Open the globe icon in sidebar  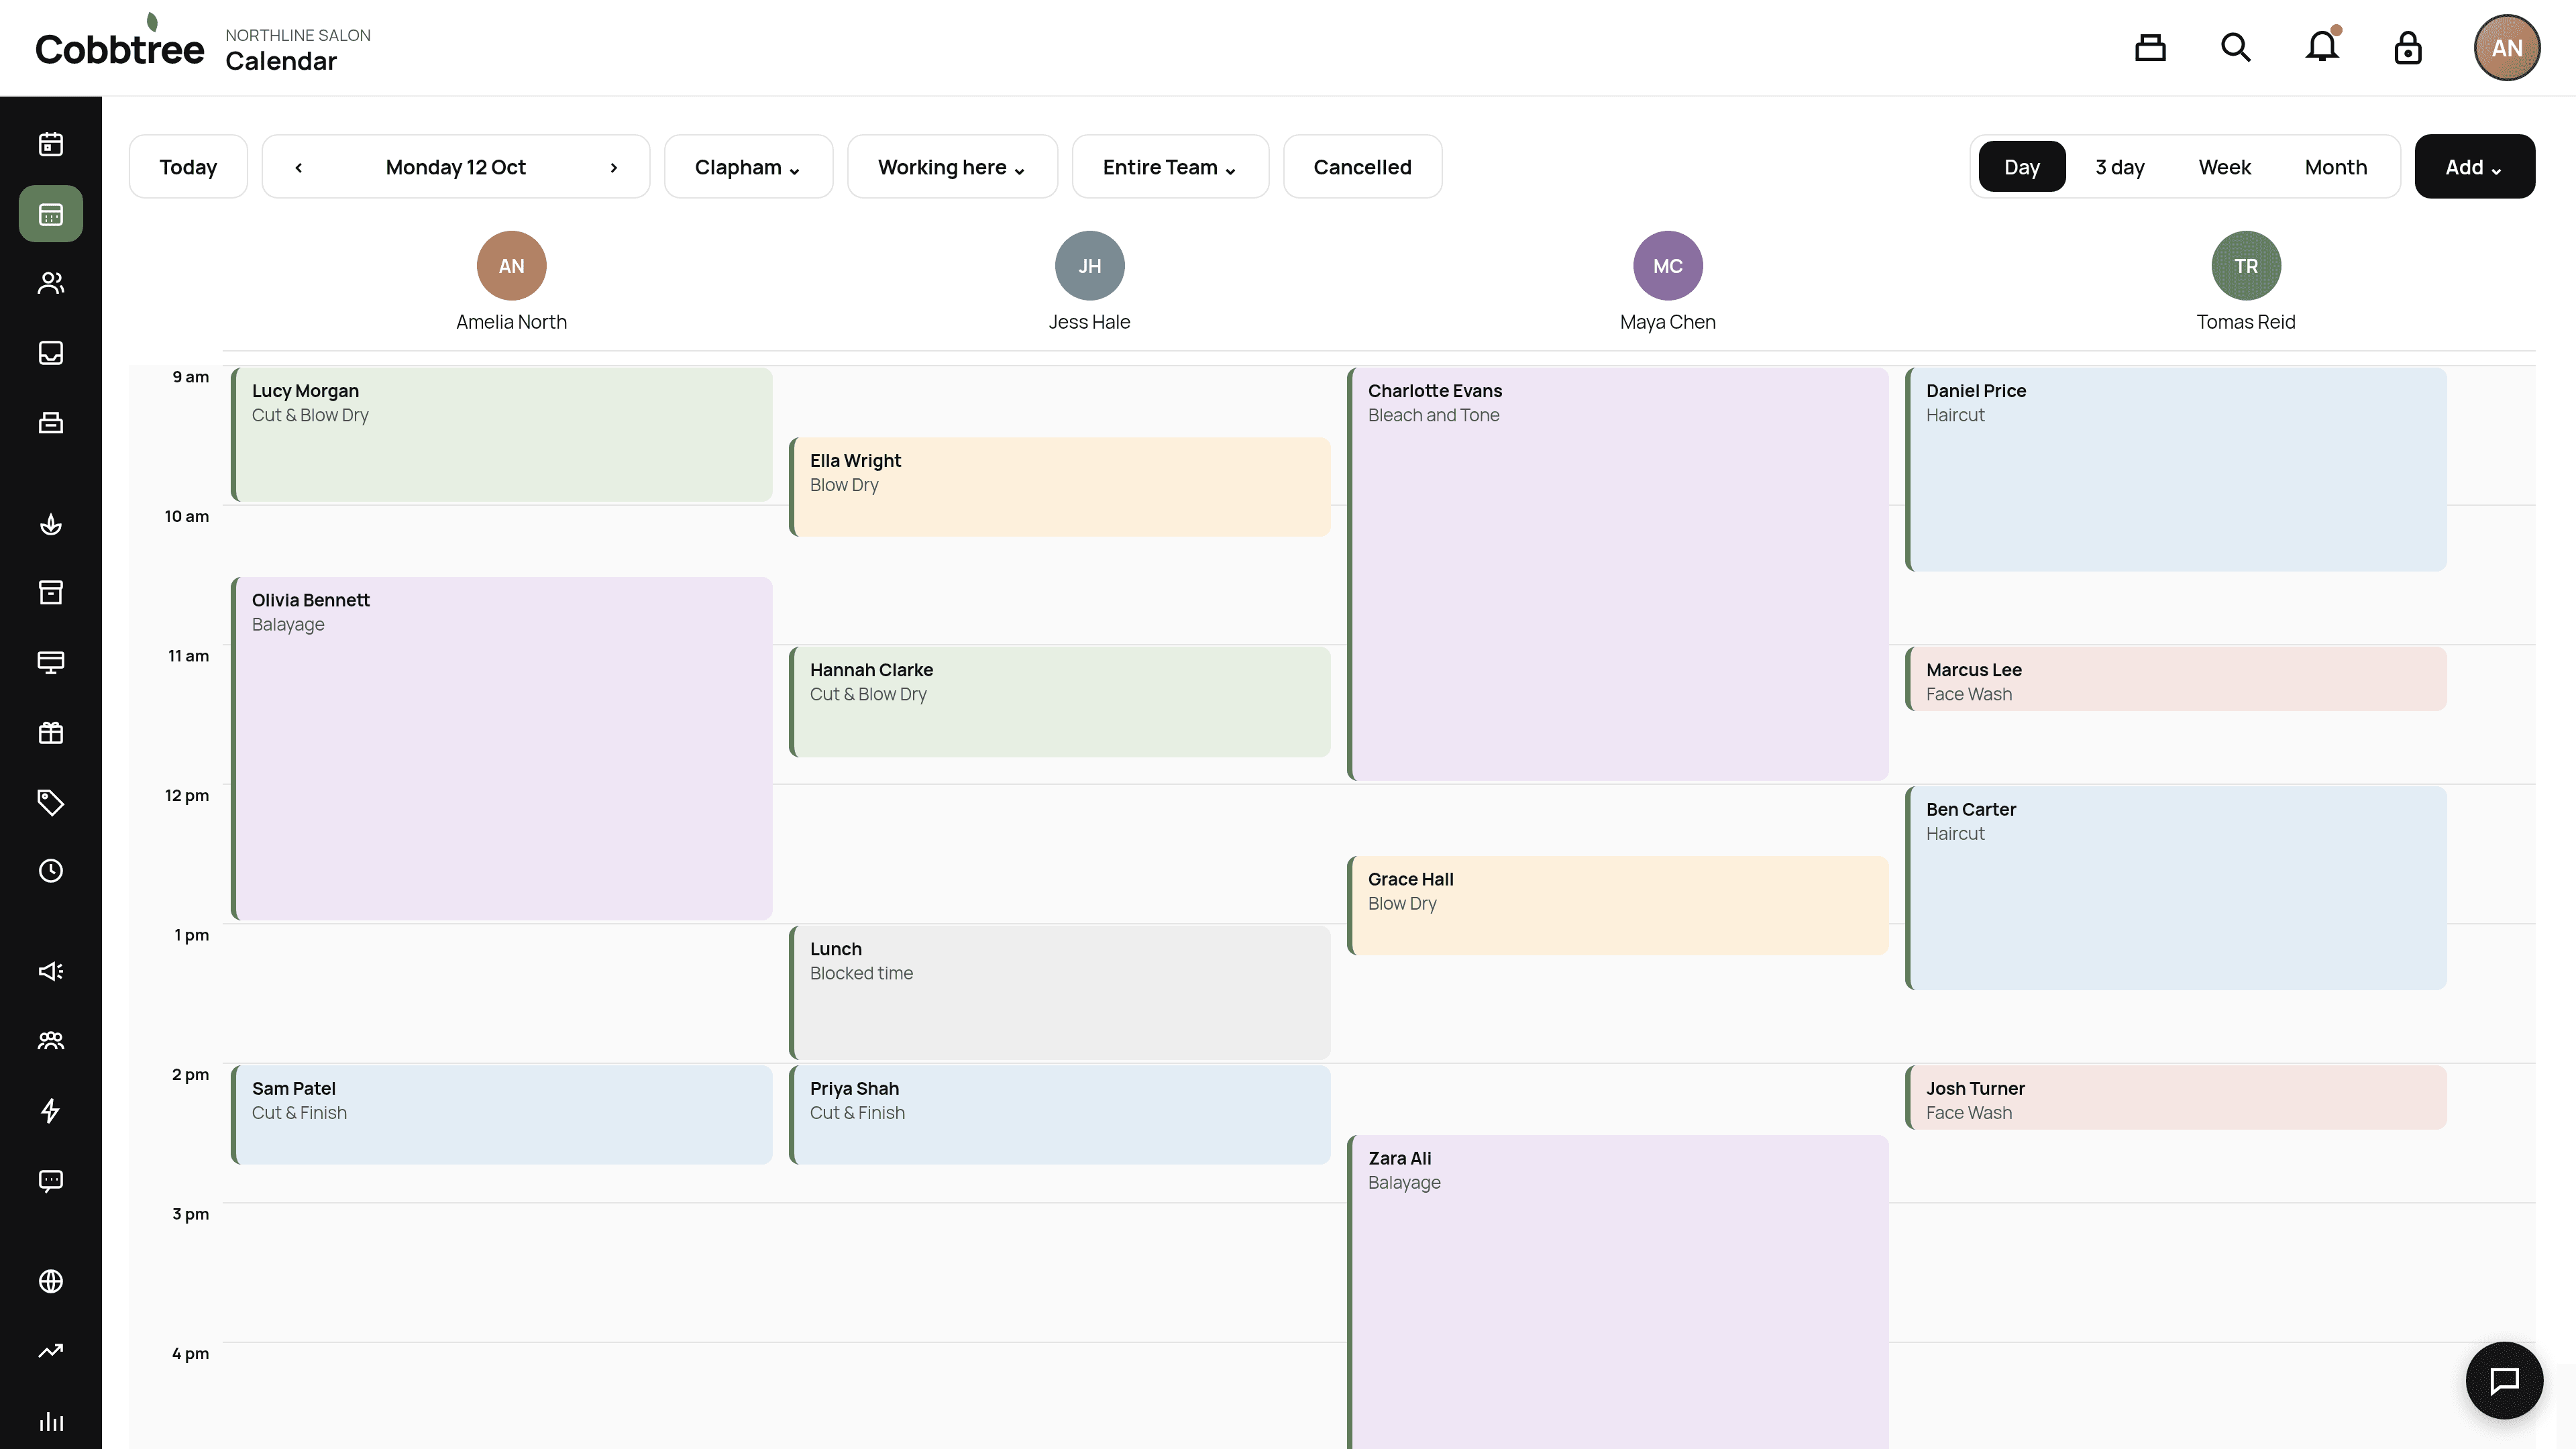click(51, 1281)
